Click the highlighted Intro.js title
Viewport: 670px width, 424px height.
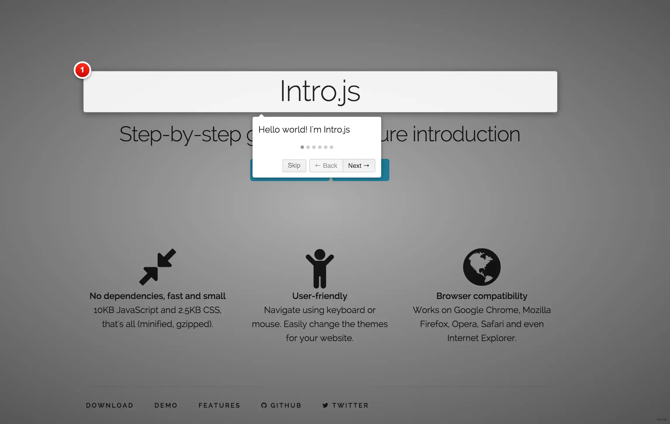point(320,91)
